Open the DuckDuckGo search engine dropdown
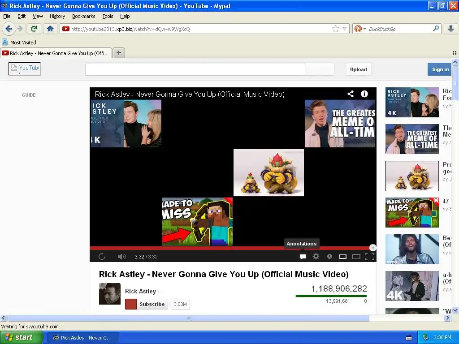The image size is (459, 344). 360,29
